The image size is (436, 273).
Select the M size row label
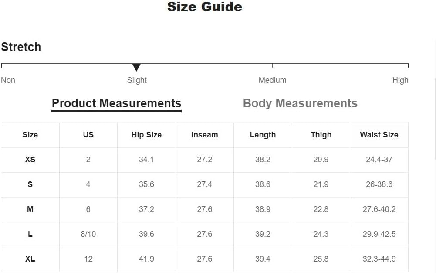30,209
